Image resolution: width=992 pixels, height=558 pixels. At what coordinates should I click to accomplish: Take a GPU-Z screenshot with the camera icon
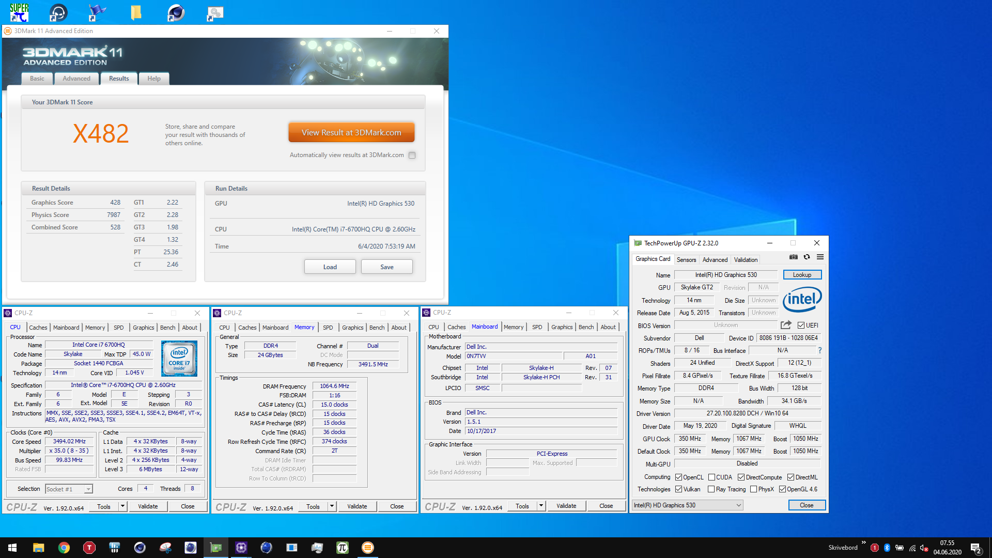coord(793,257)
